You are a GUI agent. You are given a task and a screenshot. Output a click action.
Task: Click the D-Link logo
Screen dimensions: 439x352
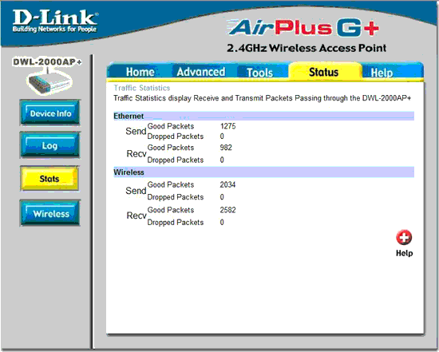pyautogui.click(x=55, y=21)
